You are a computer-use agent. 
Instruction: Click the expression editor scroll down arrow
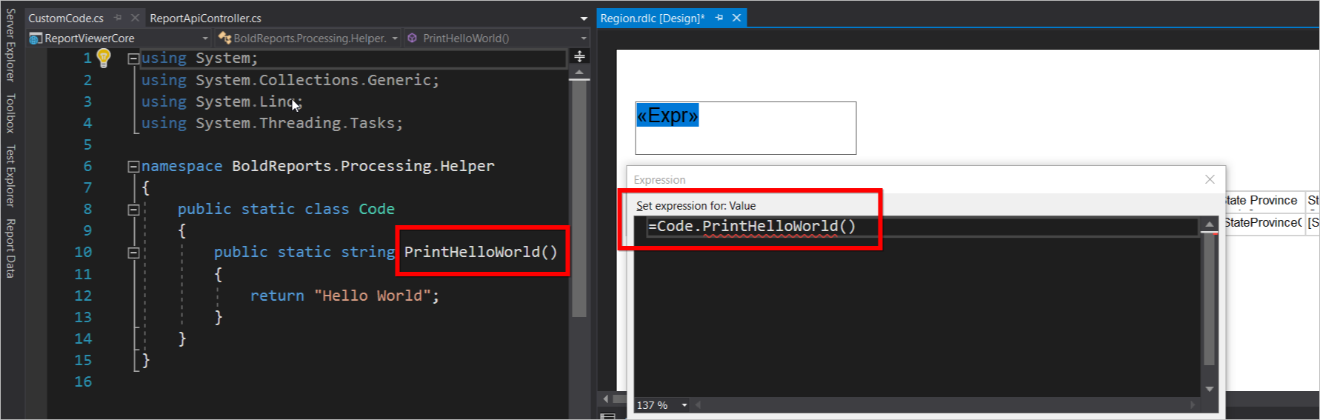[1210, 389]
